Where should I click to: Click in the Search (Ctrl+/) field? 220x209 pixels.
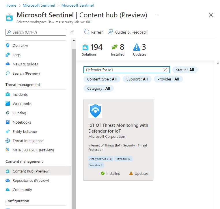tap(36, 32)
